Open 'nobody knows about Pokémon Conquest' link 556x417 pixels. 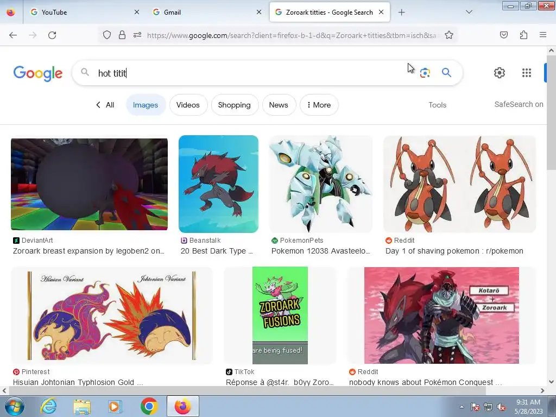pyautogui.click(x=426, y=382)
